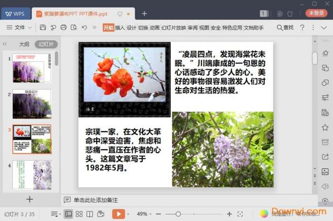Open the 幻灯片放映 tab

[174, 28]
